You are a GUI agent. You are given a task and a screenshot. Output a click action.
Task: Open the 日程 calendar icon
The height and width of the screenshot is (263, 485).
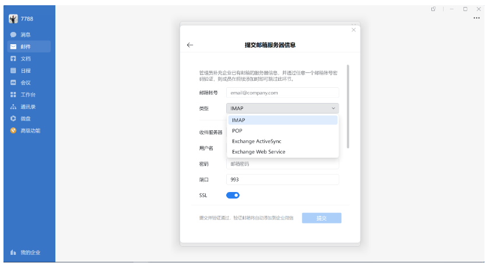(x=13, y=70)
